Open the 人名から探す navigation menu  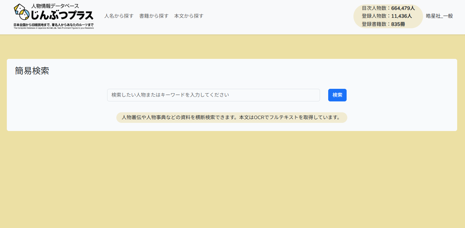119,16
